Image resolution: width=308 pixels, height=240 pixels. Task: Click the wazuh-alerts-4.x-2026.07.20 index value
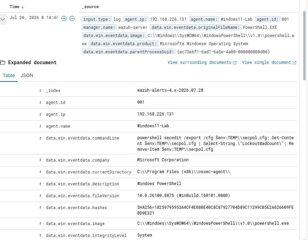170,90
